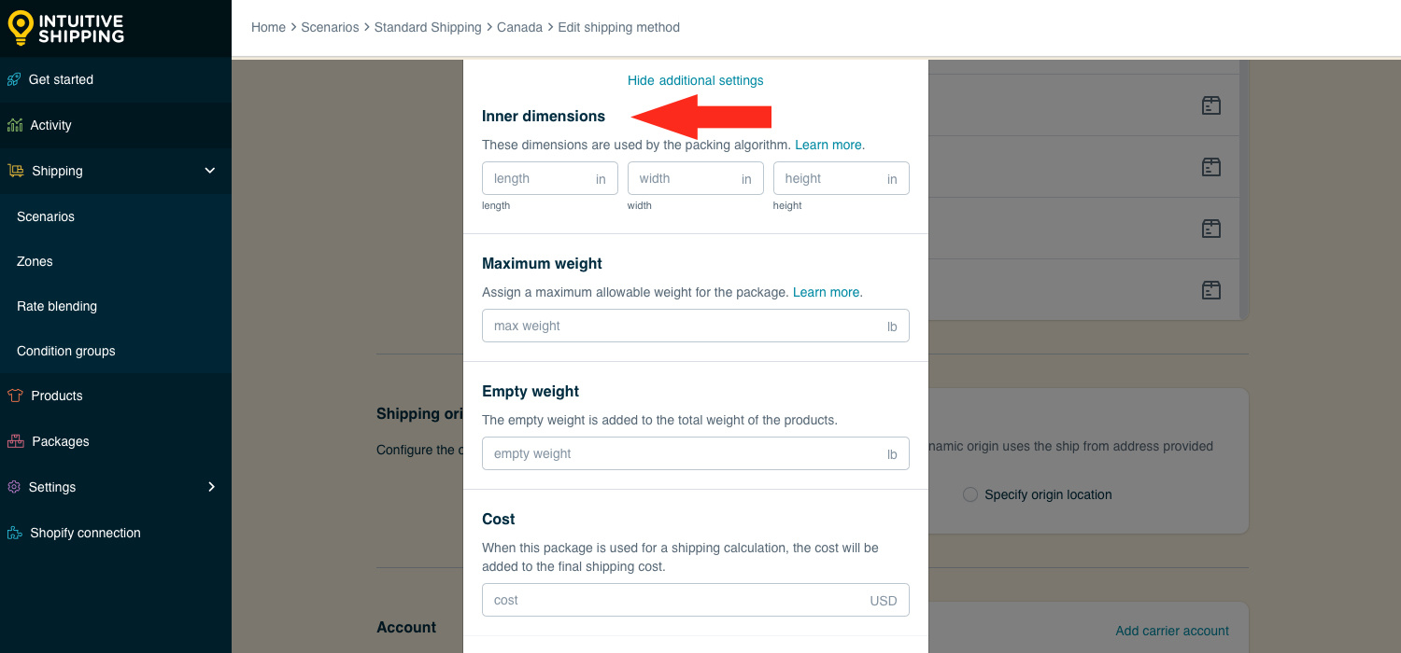Click Add carrier account link
The height and width of the screenshot is (653, 1401).
1172,631
